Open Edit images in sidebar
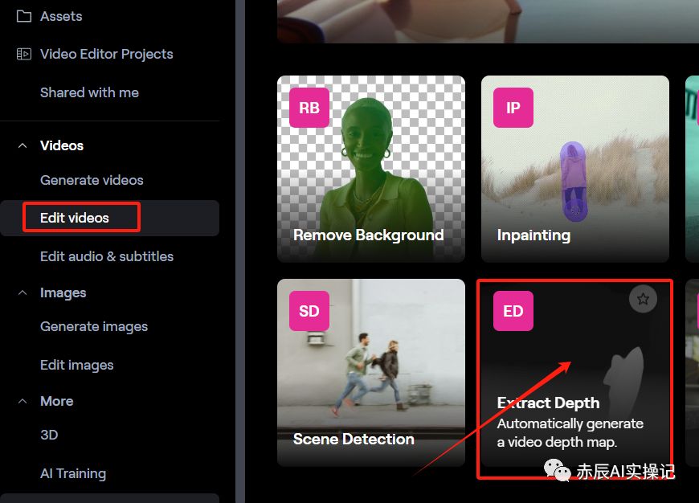Image resolution: width=699 pixels, height=503 pixels. 77,365
